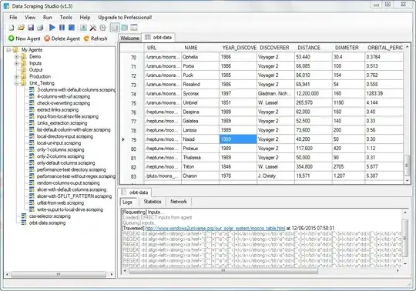Open the windows2universe moons table link
This screenshot has height=291, width=416.
tap(215, 228)
